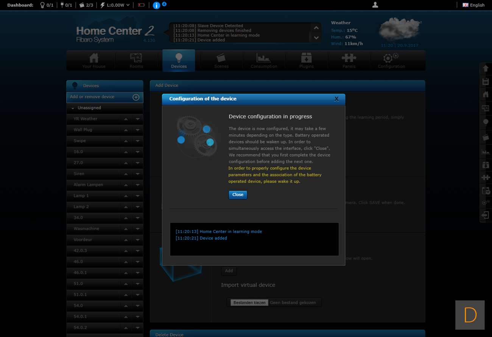Viewport: 492px width, 337px height.
Task: Switch to the Rooms tab
Action: click(136, 61)
